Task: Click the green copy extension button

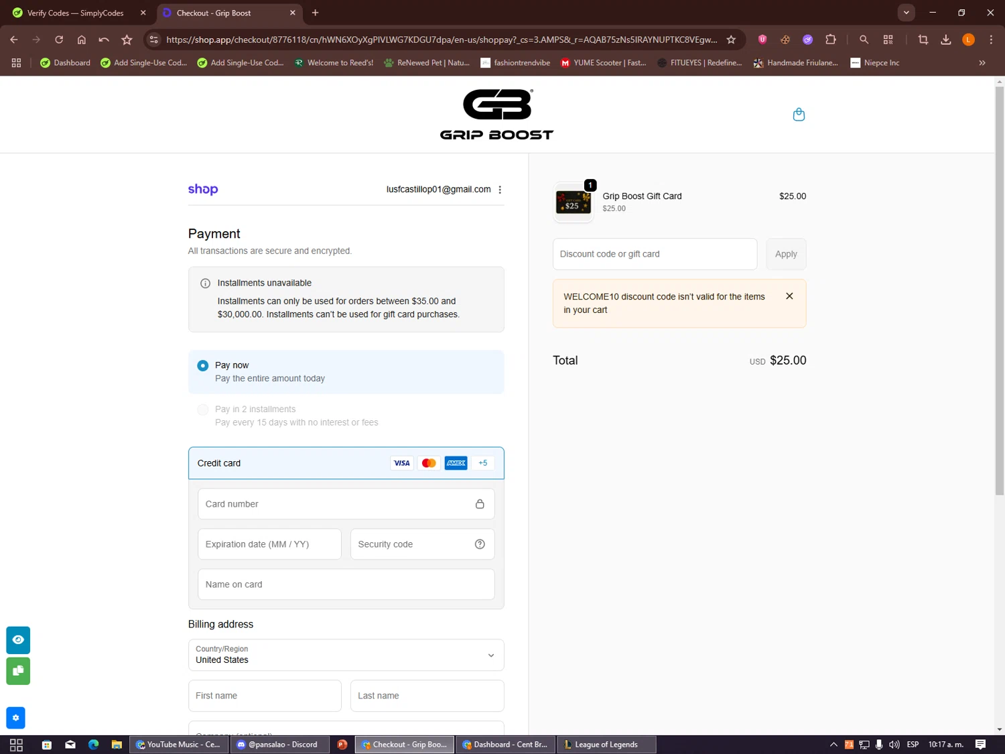Action: tap(18, 671)
